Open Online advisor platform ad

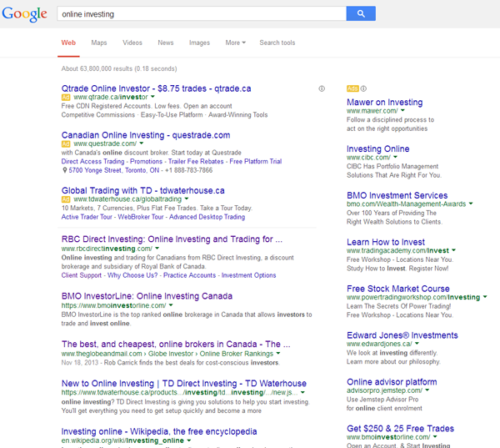(x=392, y=382)
